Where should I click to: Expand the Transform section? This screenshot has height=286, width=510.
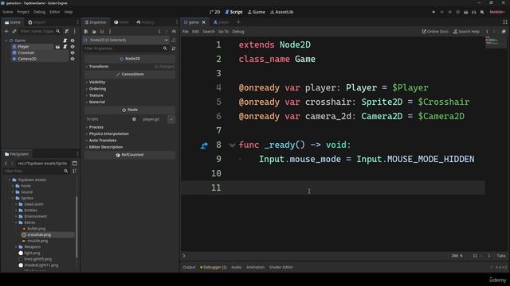point(99,67)
